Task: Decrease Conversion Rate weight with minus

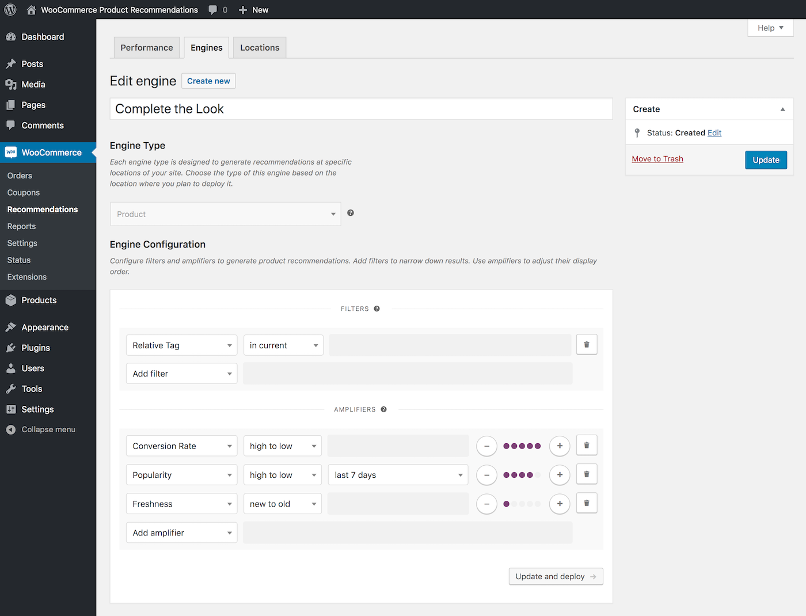Action: [486, 446]
